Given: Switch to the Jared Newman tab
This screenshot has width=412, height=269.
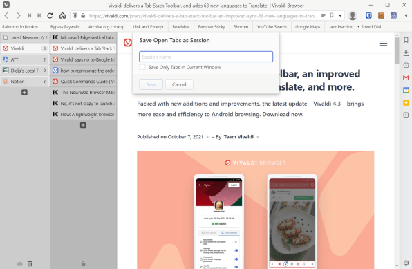Looking at the screenshot, I should tap(25, 37).
